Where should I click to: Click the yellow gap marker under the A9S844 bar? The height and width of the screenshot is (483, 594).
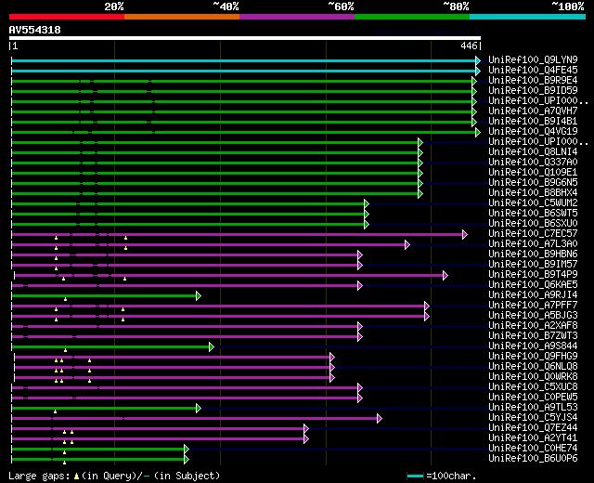click(x=66, y=350)
